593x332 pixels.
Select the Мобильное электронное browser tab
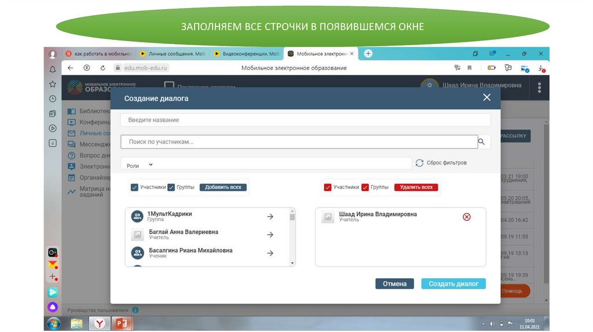coord(320,54)
